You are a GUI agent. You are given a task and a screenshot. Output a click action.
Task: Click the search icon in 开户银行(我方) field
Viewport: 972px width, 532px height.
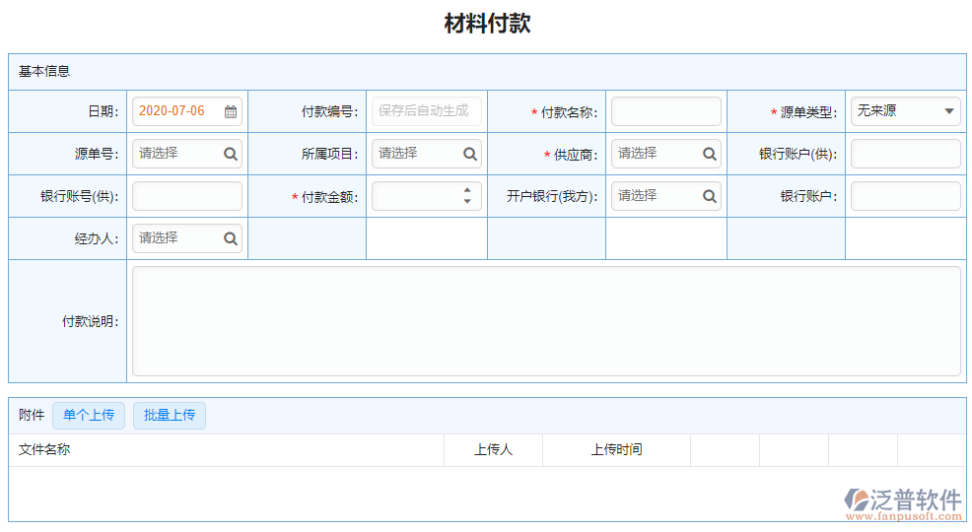coord(710,196)
